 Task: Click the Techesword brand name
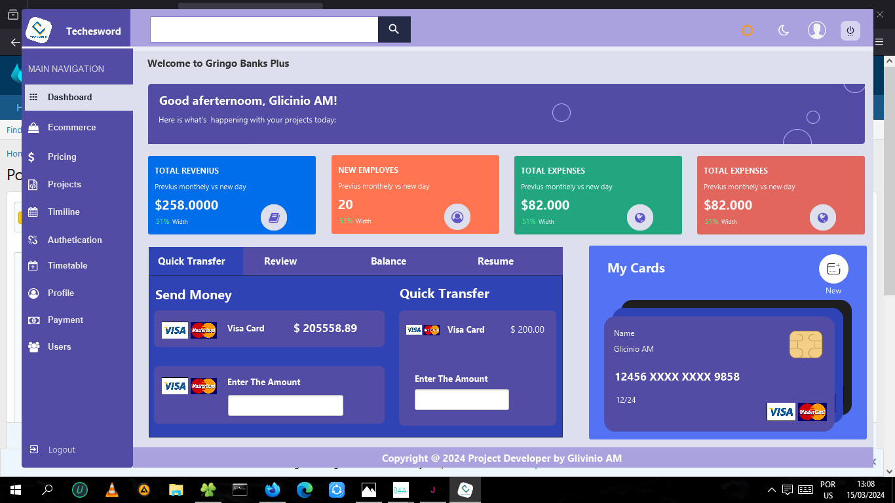coord(94,31)
